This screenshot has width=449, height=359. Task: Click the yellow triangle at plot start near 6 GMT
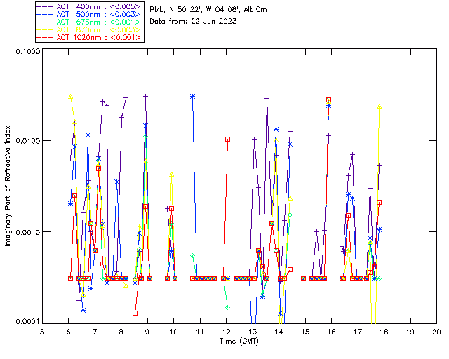tap(70, 97)
